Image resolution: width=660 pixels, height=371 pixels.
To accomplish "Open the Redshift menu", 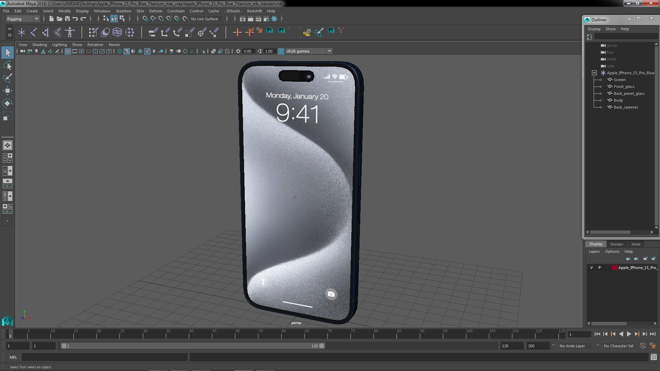I will 254,11.
